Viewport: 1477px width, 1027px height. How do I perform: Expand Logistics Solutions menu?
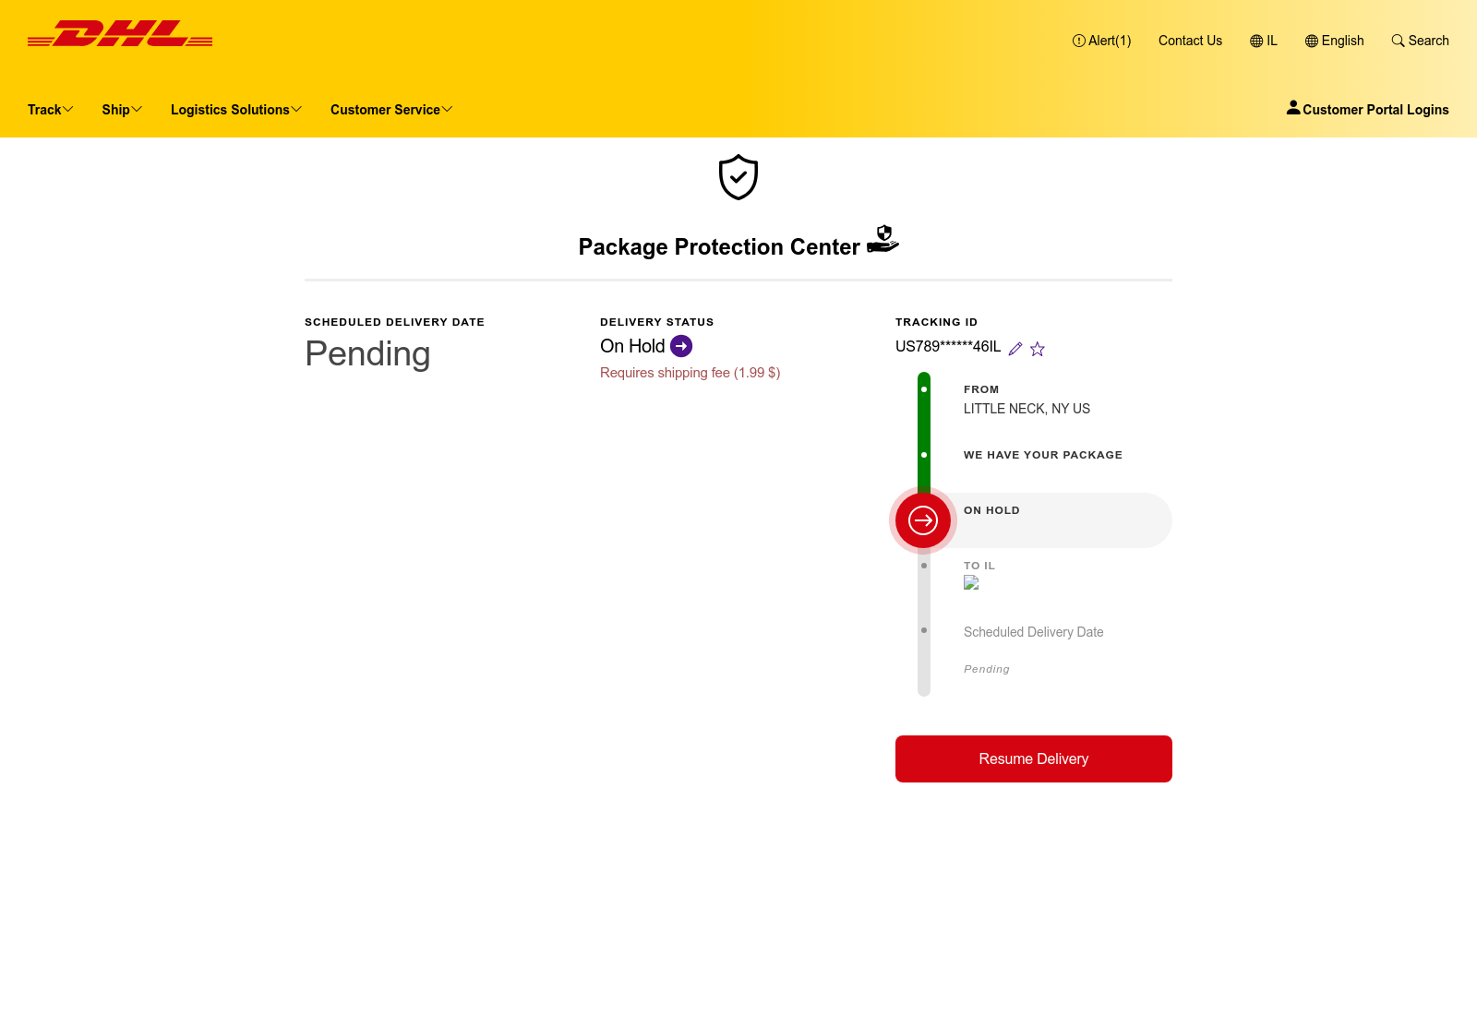click(x=236, y=110)
